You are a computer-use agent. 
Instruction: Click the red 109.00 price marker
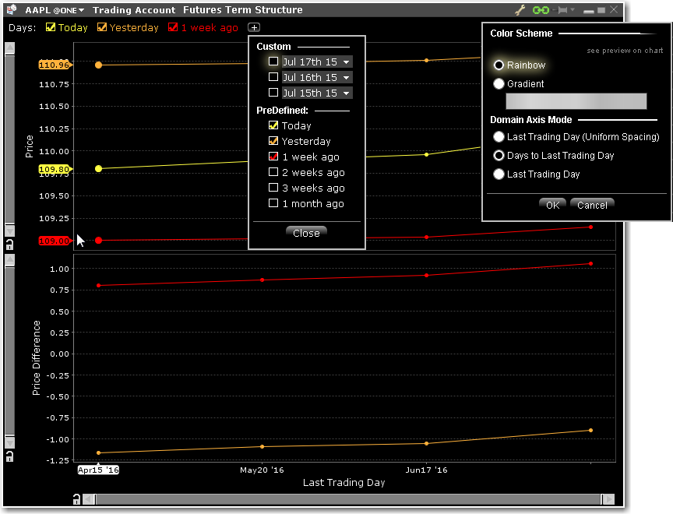[55, 241]
